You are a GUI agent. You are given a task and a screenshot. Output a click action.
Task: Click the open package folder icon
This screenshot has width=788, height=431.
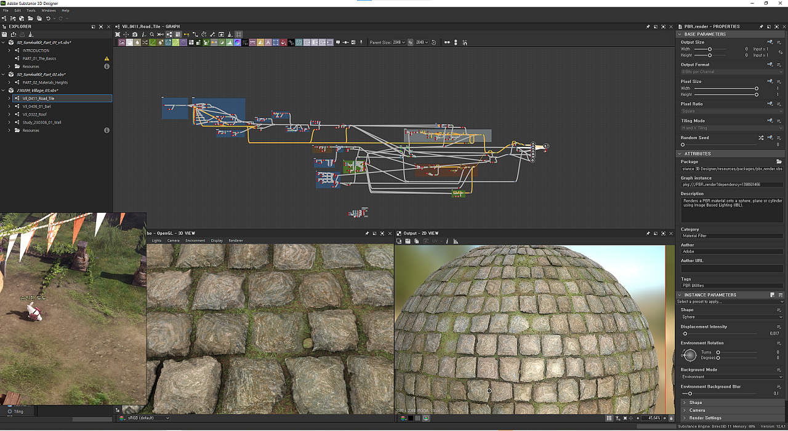pyautogui.click(x=30, y=18)
